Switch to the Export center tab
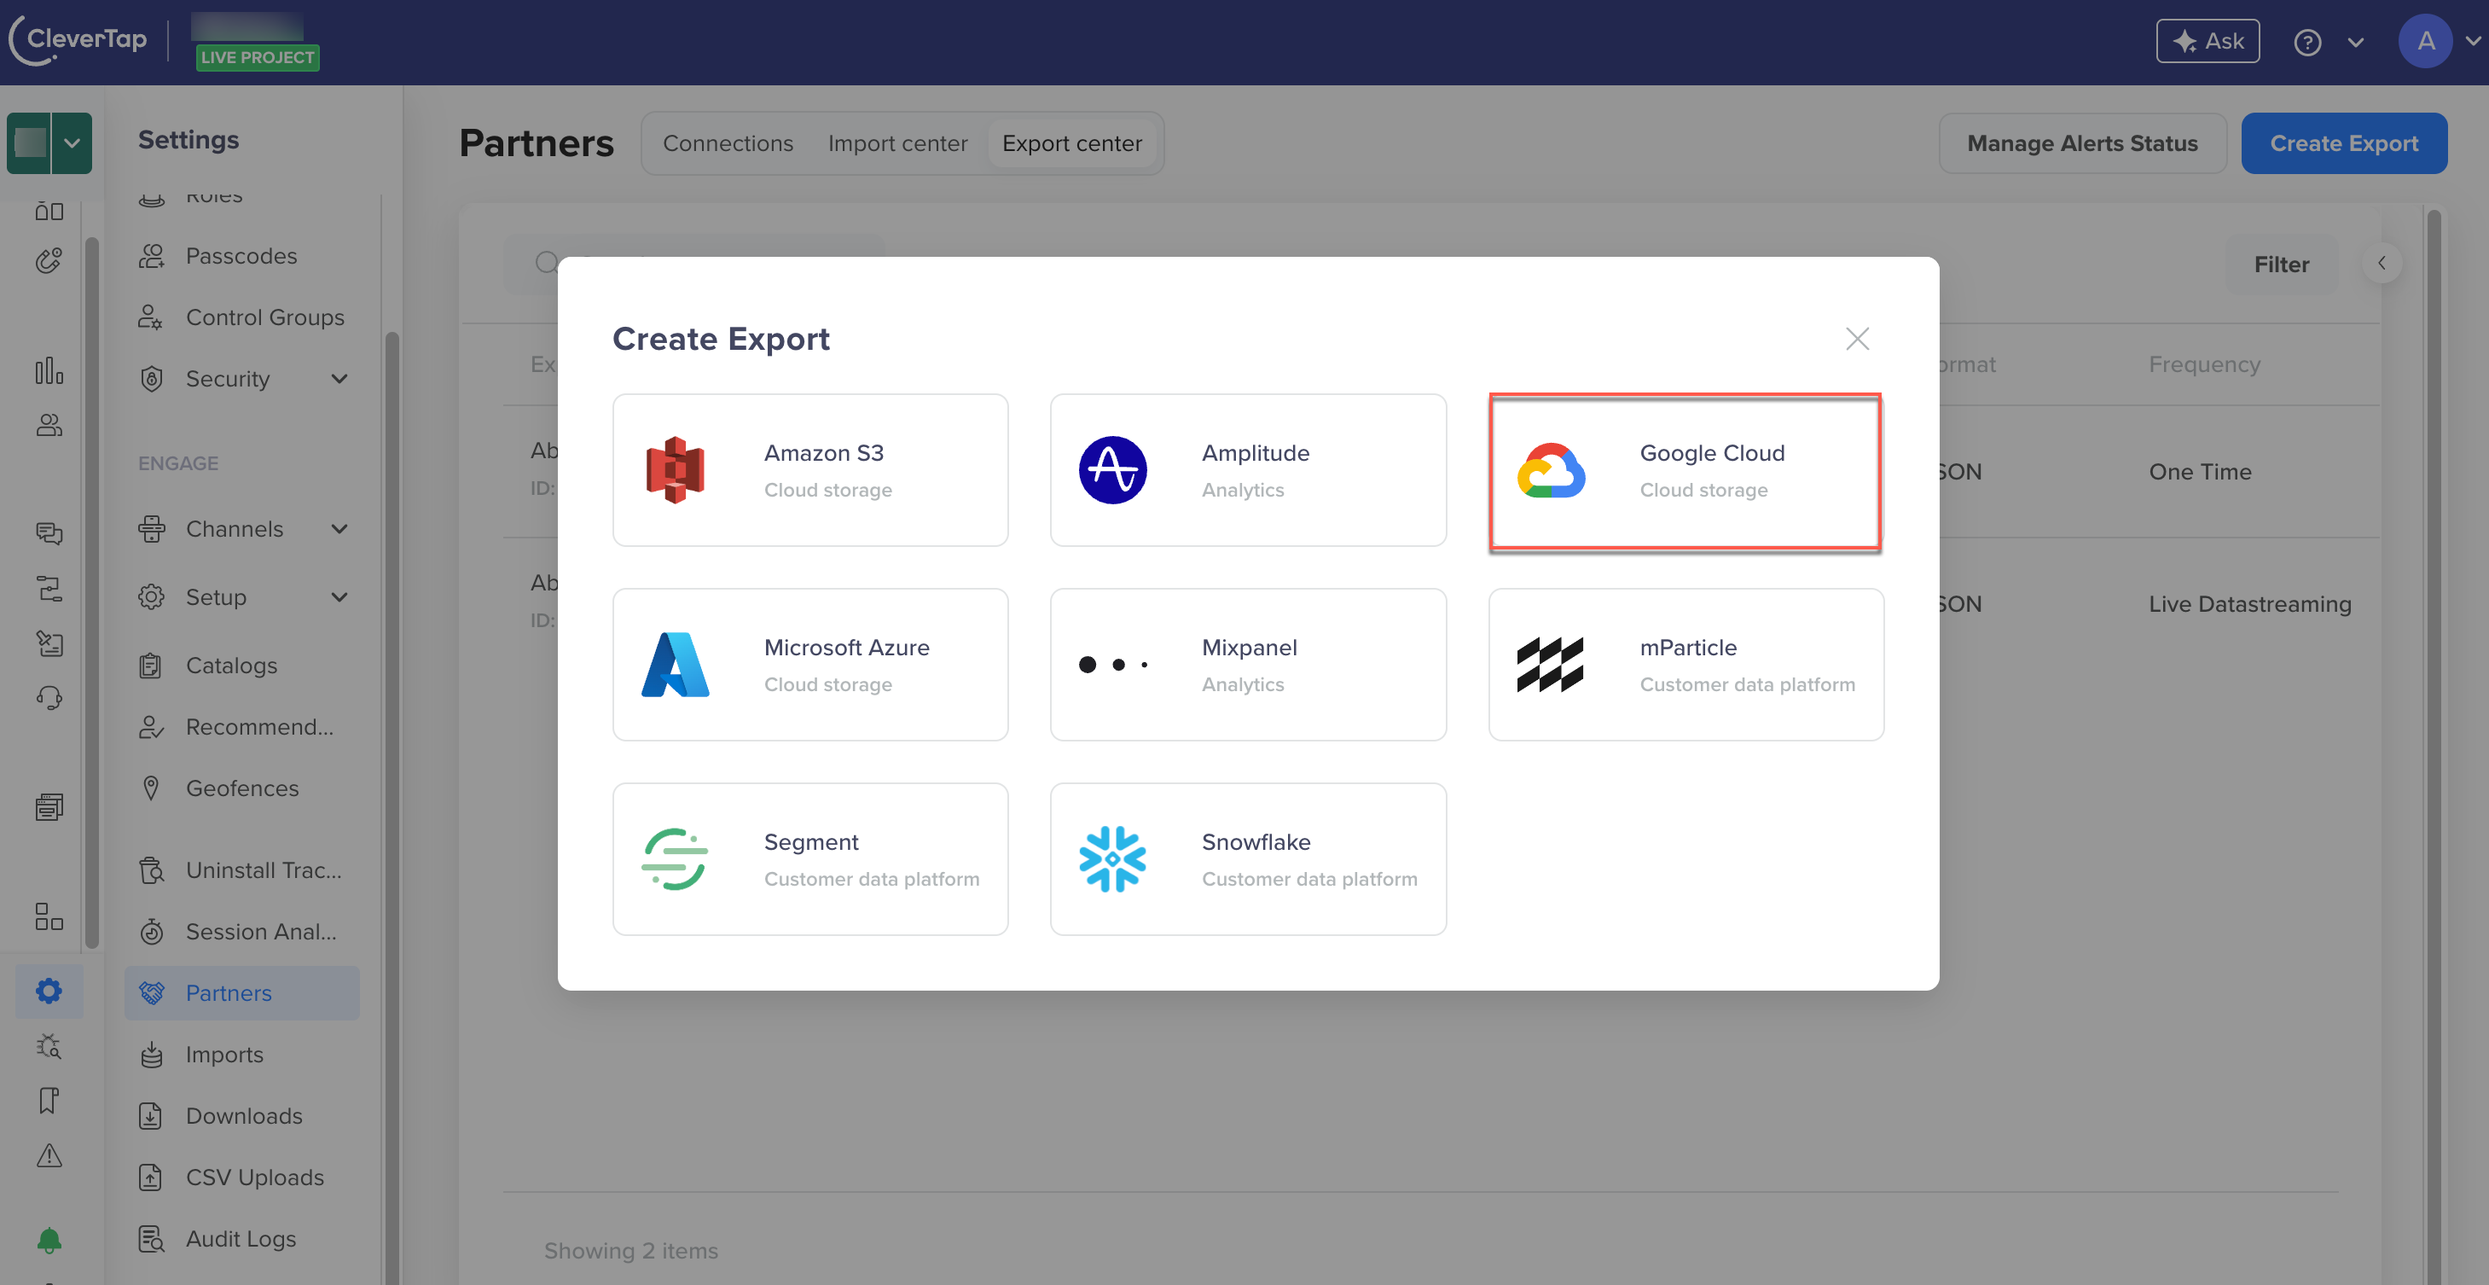 tap(1071, 143)
